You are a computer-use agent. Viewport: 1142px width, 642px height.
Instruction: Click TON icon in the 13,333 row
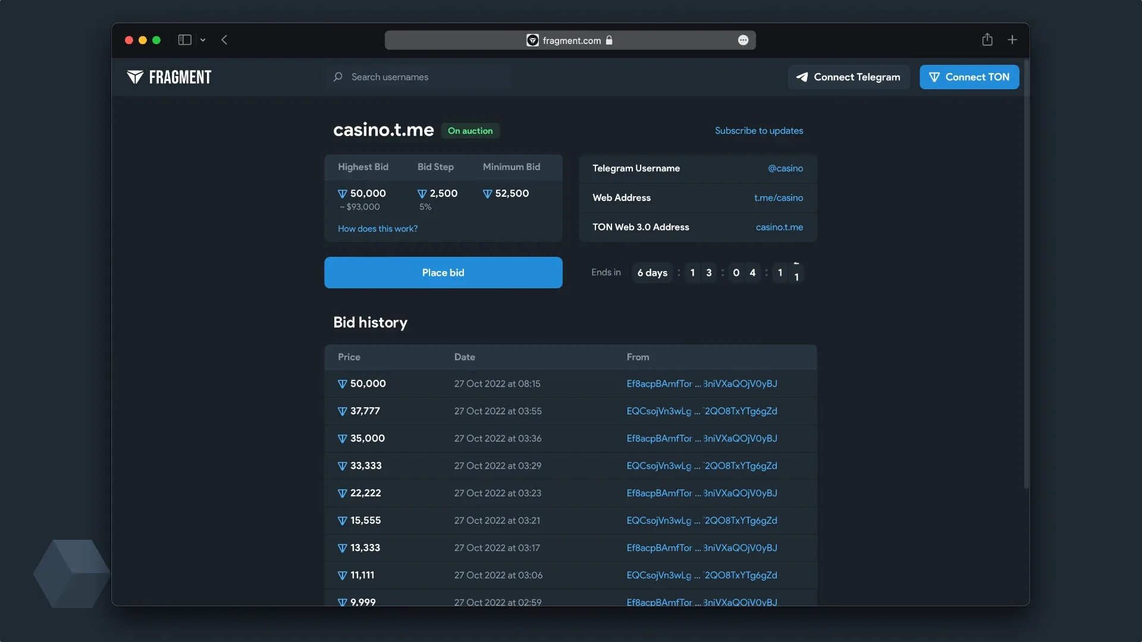coord(343,548)
